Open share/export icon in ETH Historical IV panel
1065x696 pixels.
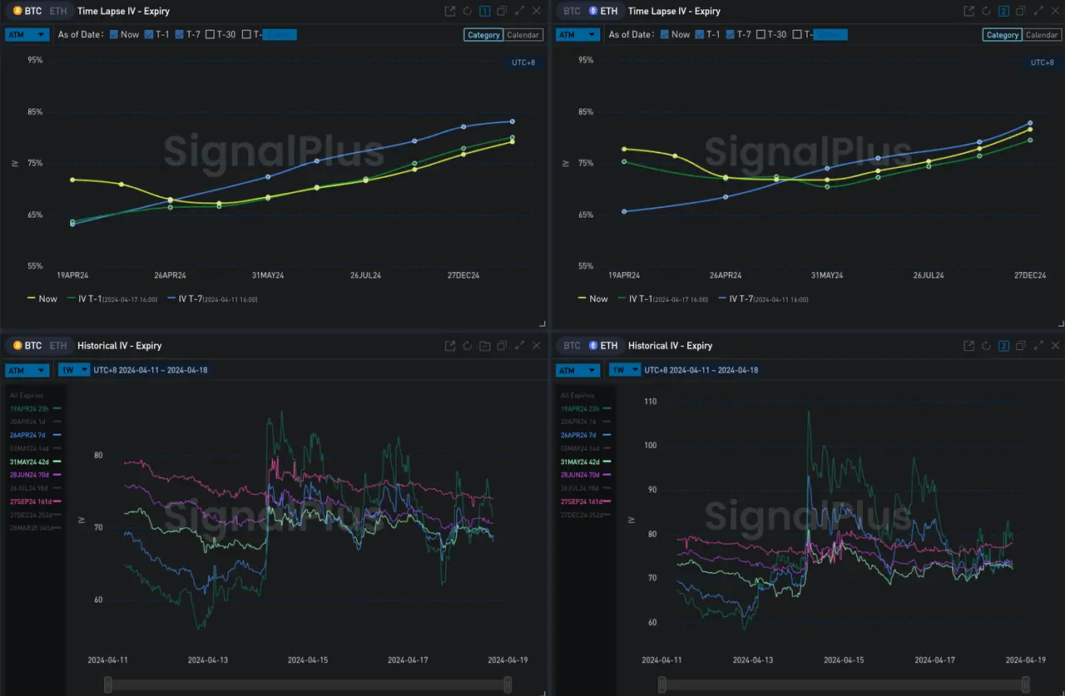click(x=968, y=346)
